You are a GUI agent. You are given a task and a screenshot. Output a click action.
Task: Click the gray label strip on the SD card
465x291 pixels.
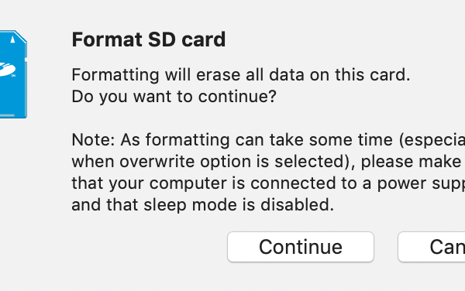(7, 115)
